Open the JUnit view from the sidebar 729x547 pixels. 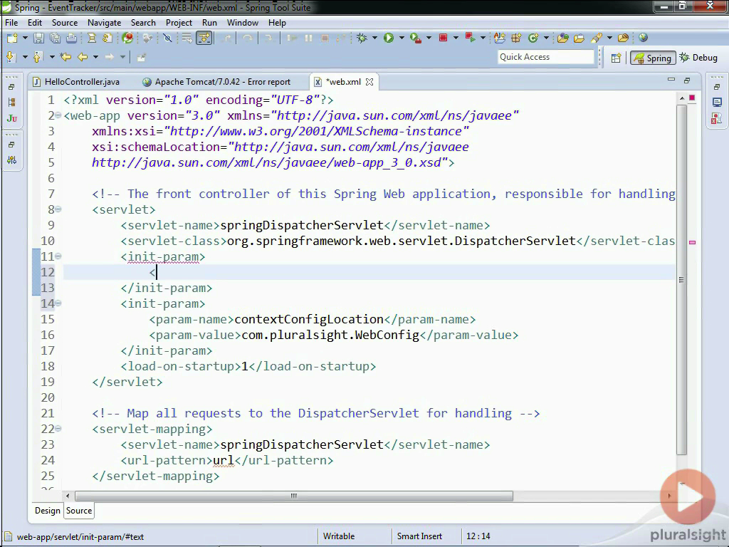pyautogui.click(x=12, y=118)
